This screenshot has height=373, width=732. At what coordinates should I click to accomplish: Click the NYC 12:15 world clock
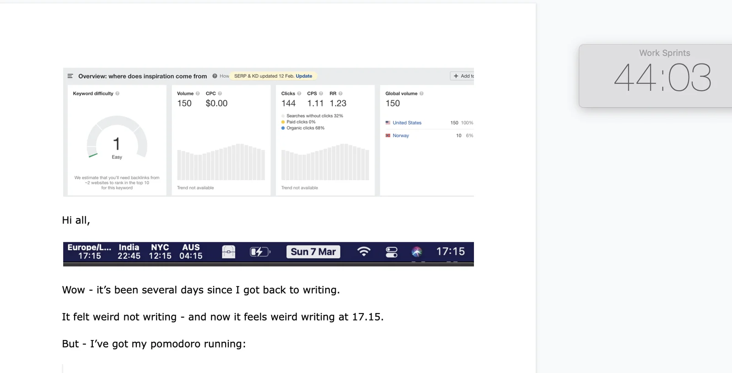(x=160, y=251)
